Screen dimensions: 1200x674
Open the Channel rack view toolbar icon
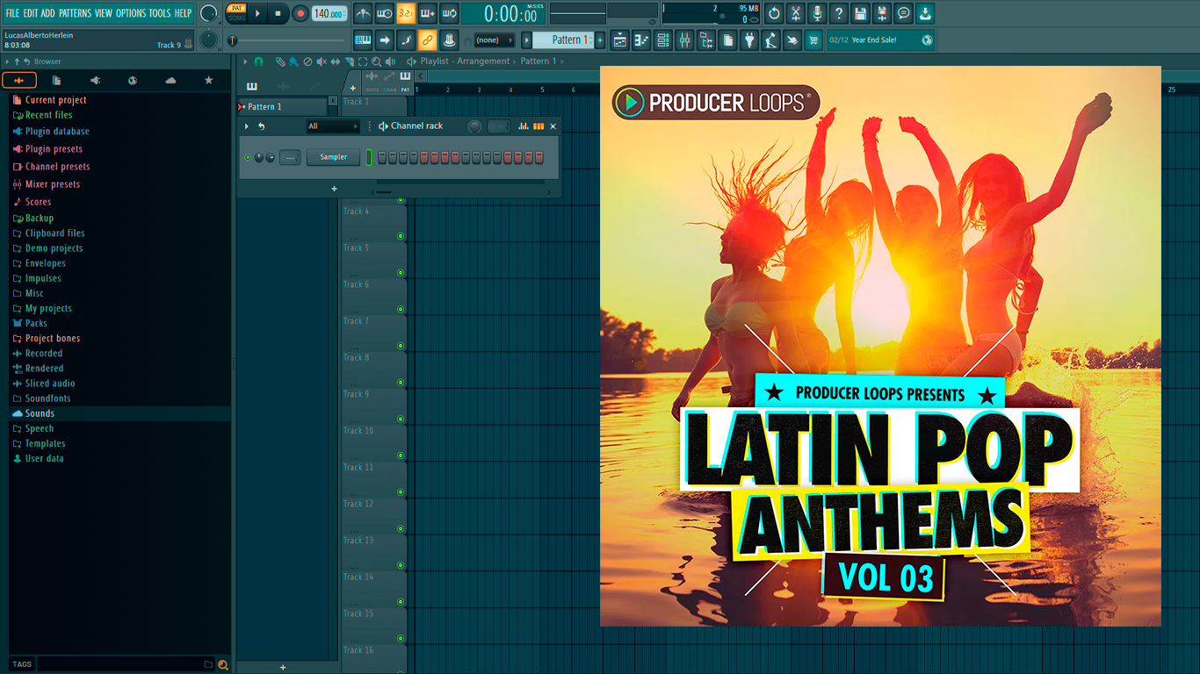point(663,39)
